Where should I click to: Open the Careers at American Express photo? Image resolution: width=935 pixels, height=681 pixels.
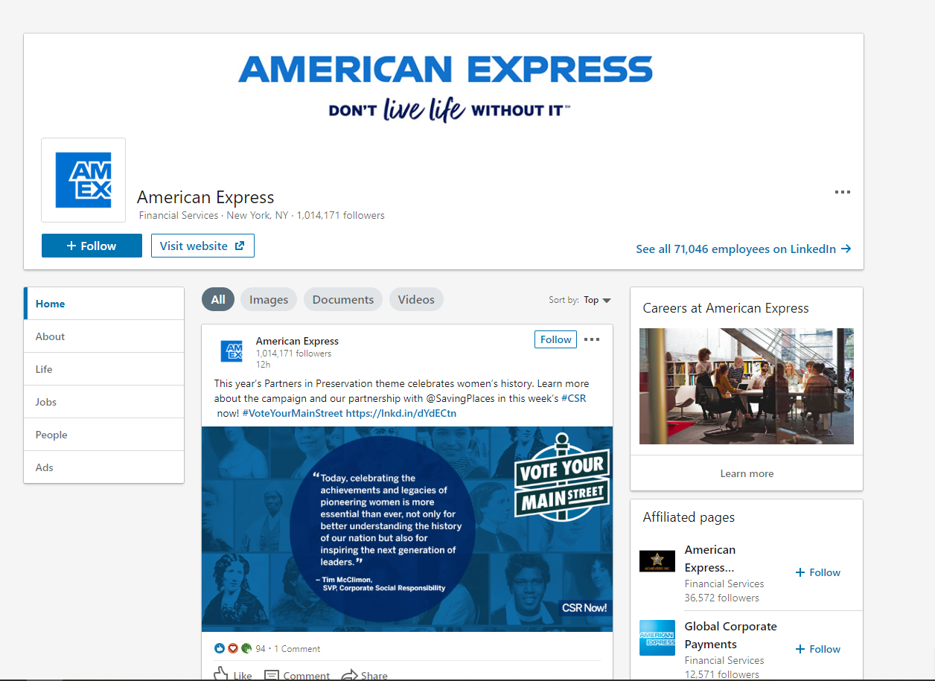pyautogui.click(x=747, y=386)
